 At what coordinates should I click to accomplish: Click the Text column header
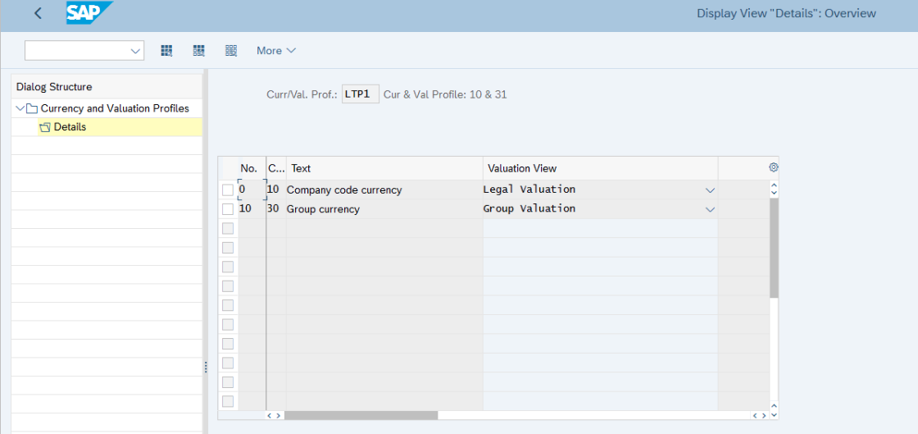(x=301, y=168)
